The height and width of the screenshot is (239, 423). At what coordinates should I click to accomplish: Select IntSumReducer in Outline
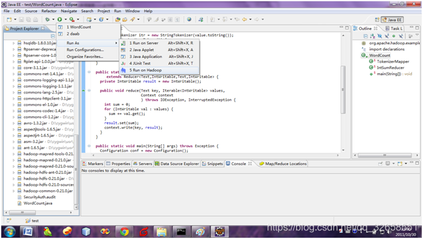click(x=390, y=67)
